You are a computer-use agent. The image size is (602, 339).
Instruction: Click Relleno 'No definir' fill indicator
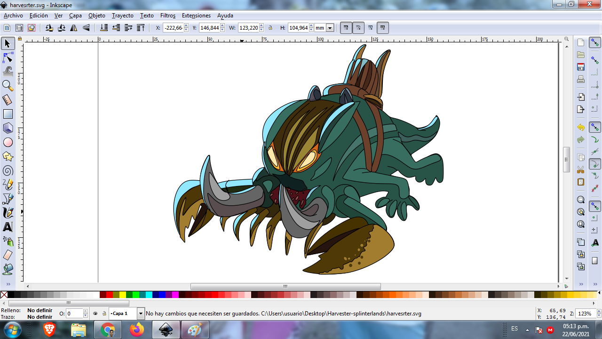[40, 310]
